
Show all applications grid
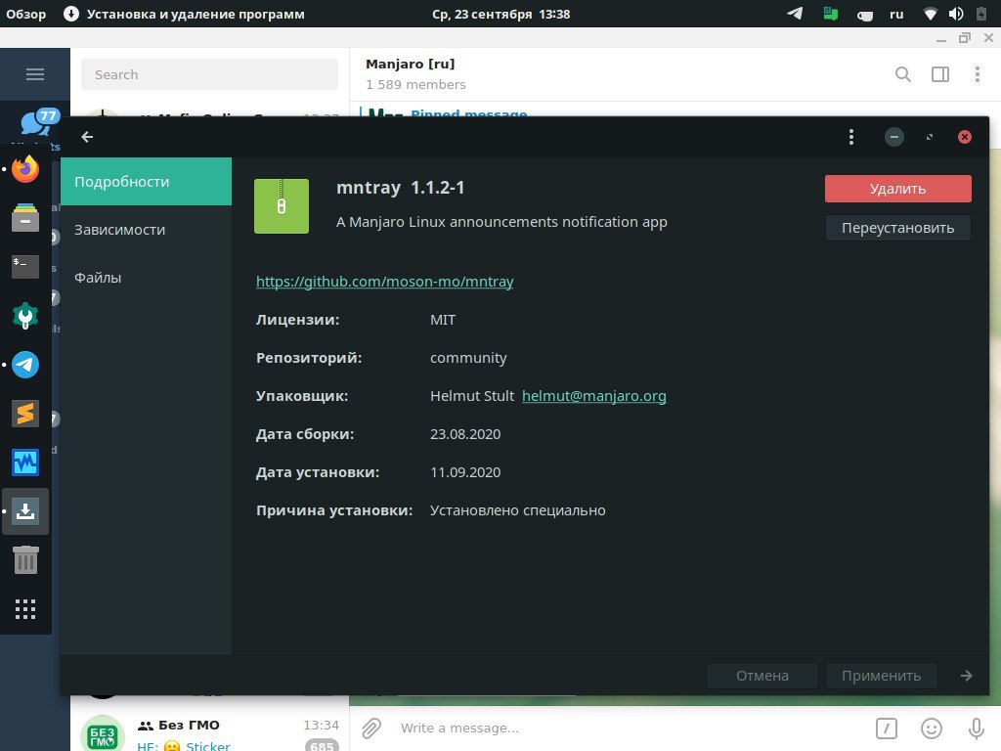coord(25,609)
